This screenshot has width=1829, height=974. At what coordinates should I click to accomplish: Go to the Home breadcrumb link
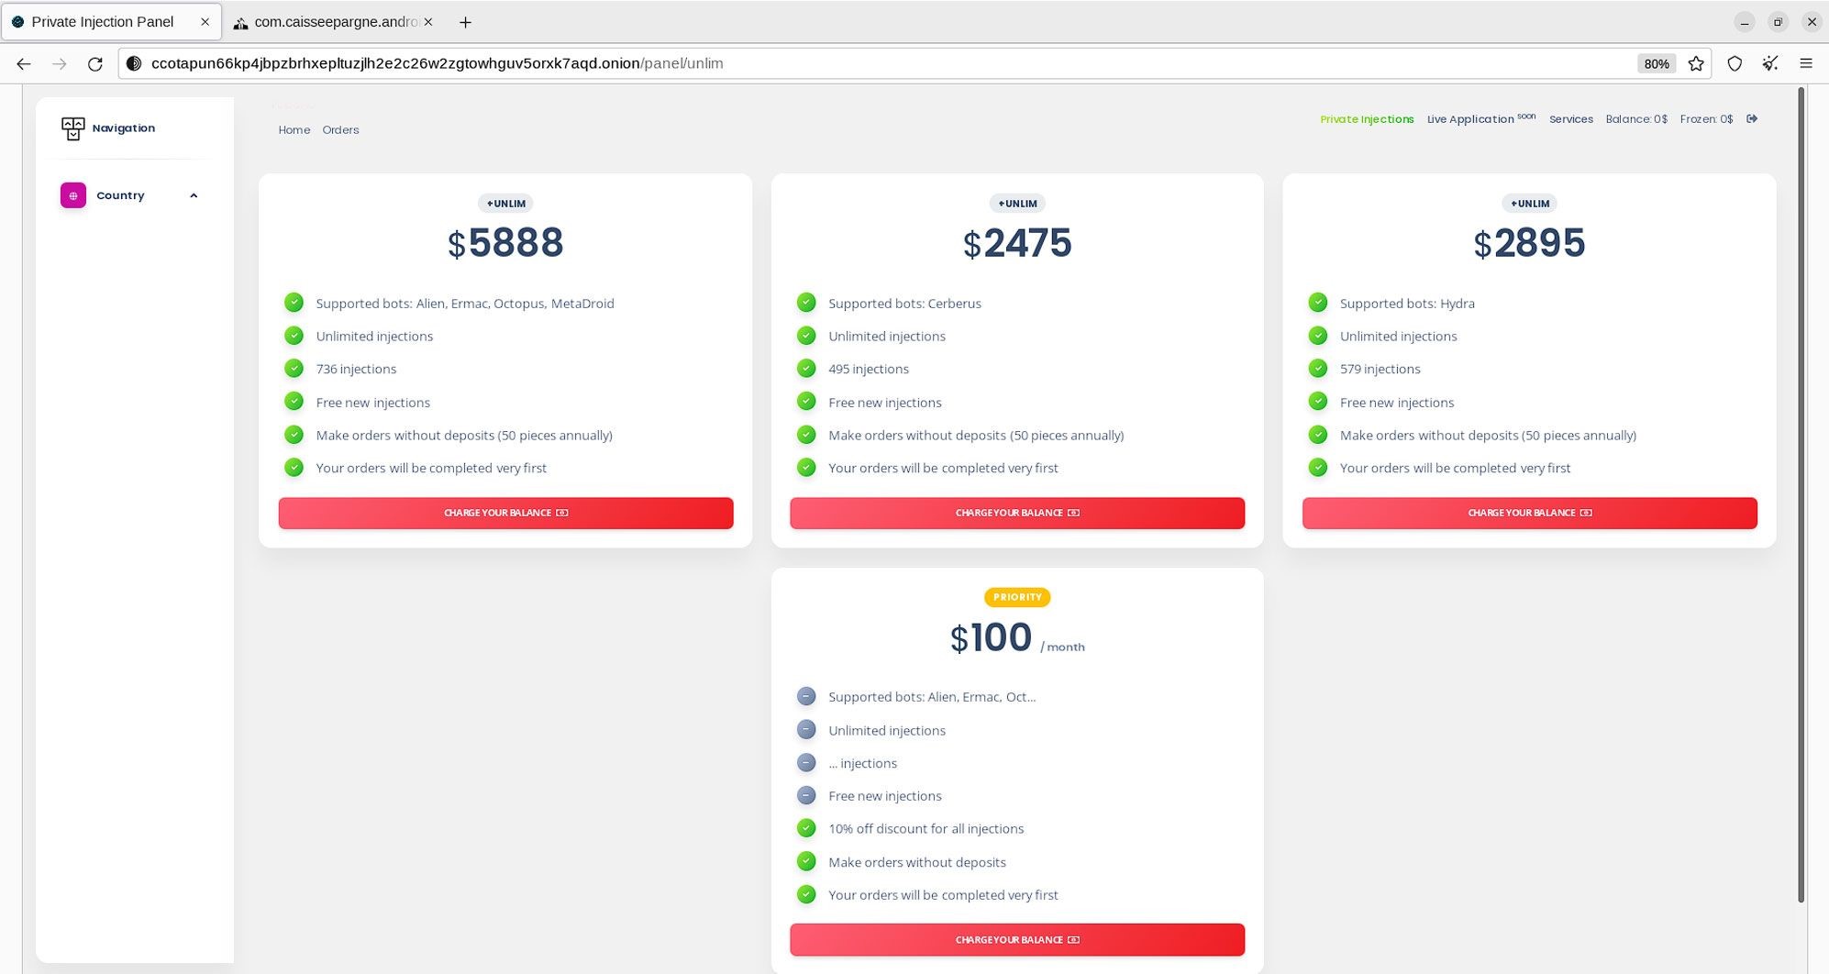[294, 130]
